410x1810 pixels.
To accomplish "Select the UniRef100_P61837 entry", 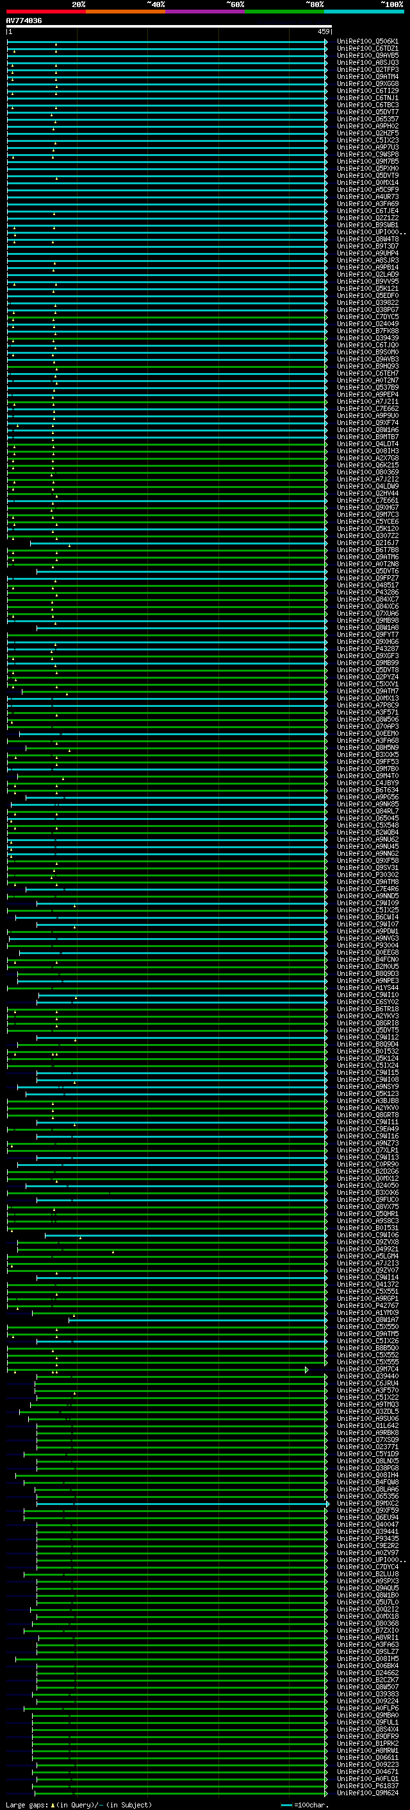I will coord(367,1786).
